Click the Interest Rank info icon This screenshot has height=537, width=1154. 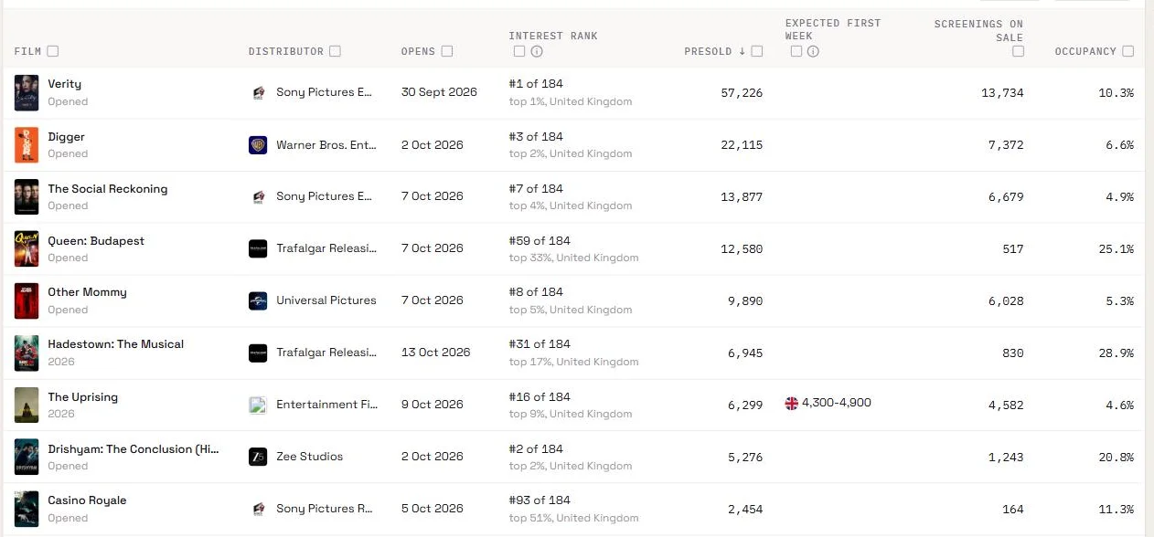(537, 51)
